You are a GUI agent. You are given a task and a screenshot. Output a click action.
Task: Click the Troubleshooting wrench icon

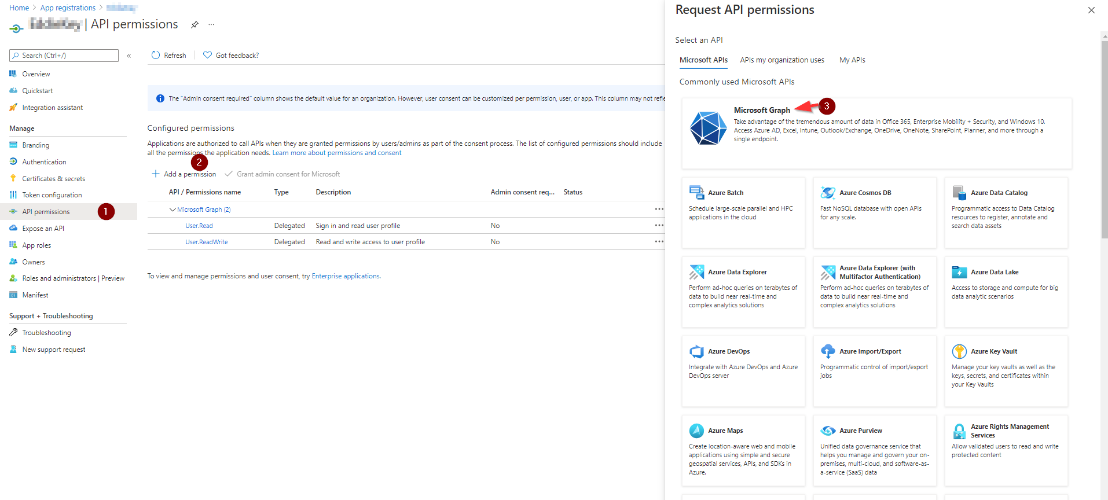[13, 332]
